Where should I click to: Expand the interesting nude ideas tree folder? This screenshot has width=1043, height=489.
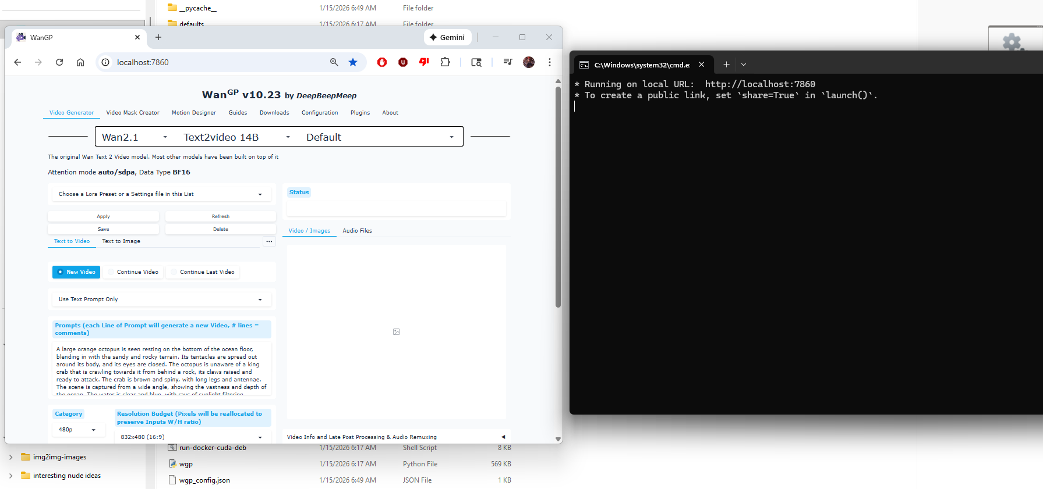click(10, 476)
